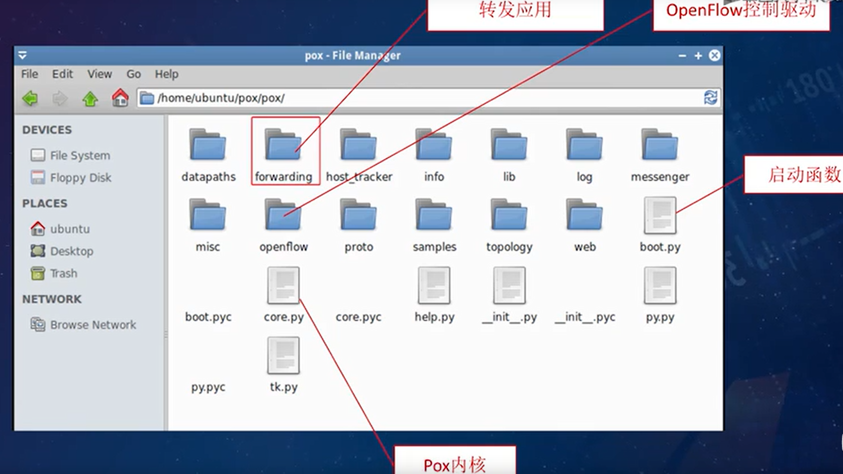Click the green Back navigation arrow
Image resolution: width=843 pixels, height=474 pixels.
[x=29, y=98]
